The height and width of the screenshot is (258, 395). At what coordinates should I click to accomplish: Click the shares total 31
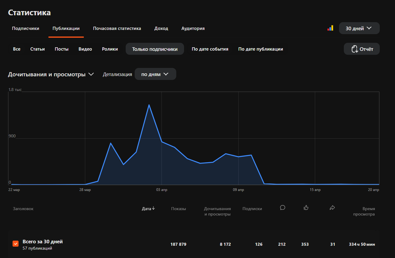[333, 245]
